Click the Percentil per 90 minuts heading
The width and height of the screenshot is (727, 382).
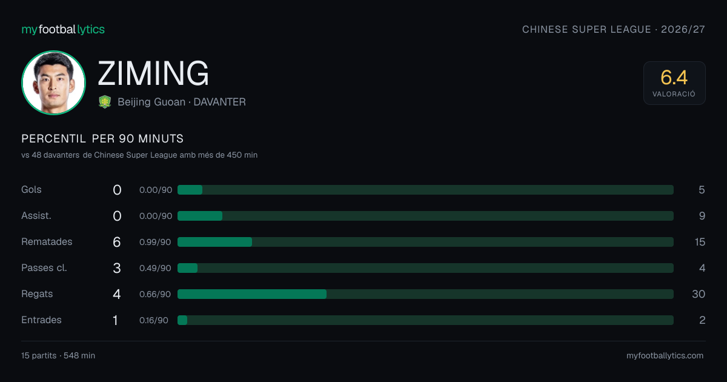(x=102, y=139)
